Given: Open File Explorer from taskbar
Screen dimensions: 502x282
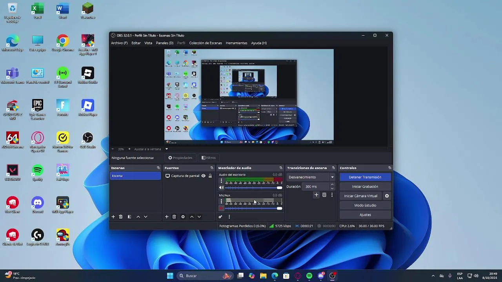Looking at the screenshot, I should point(263,276).
